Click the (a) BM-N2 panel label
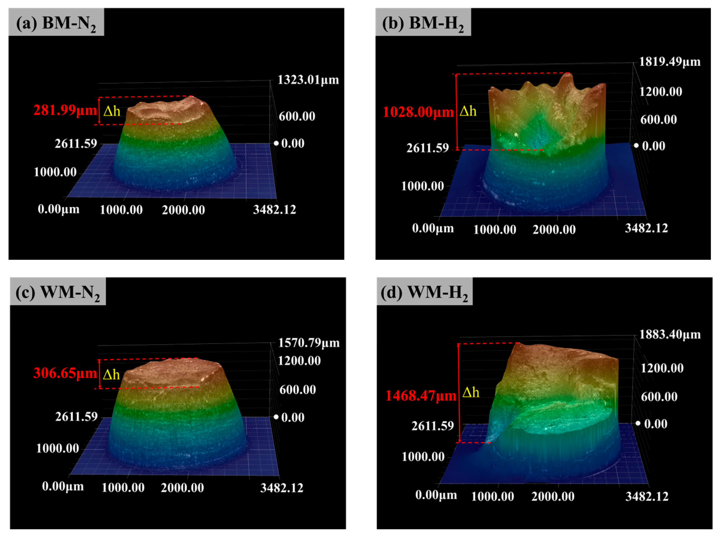The image size is (724, 542). pos(56,23)
